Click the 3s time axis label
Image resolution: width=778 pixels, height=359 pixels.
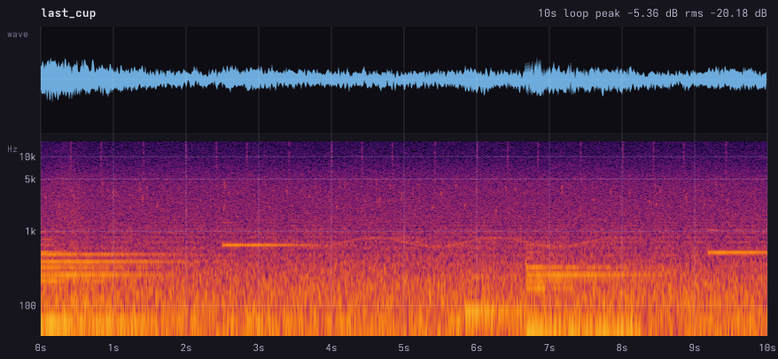(259, 348)
